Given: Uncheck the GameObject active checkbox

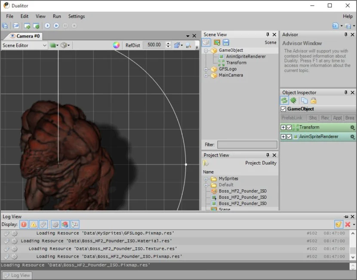Looking at the screenshot, I should tap(283, 109).
